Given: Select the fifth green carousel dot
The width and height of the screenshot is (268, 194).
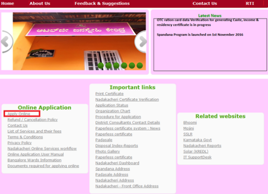Looking at the screenshot, I should point(132,65).
